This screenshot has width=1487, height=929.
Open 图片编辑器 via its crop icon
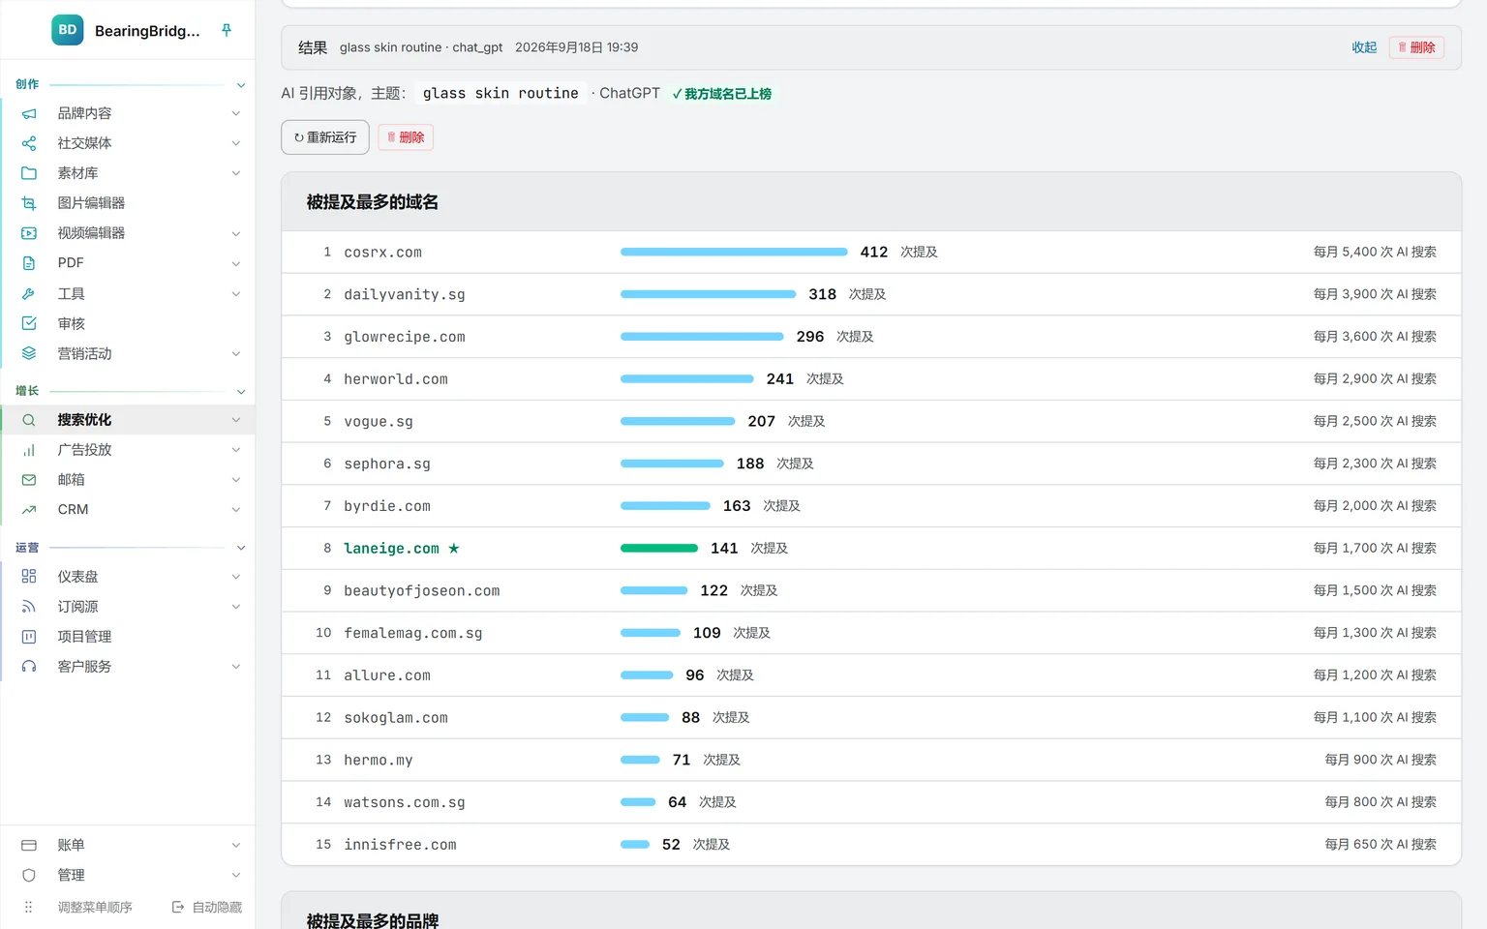pos(29,203)
